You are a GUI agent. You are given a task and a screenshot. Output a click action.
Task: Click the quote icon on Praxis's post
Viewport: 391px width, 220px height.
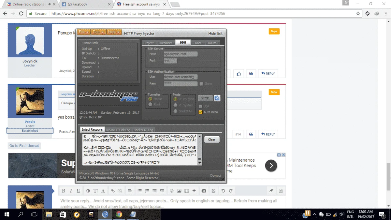pos(251,134)
